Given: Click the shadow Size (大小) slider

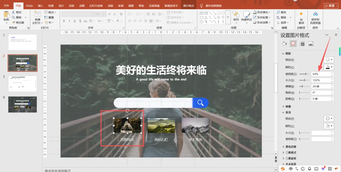Looking at the screenshot, I should click(304, 80).
